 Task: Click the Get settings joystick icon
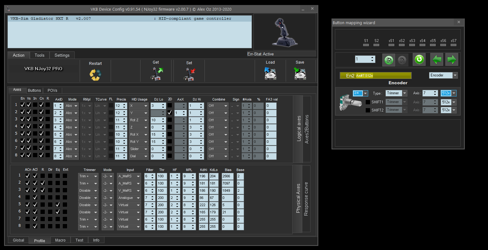point(156,74)
